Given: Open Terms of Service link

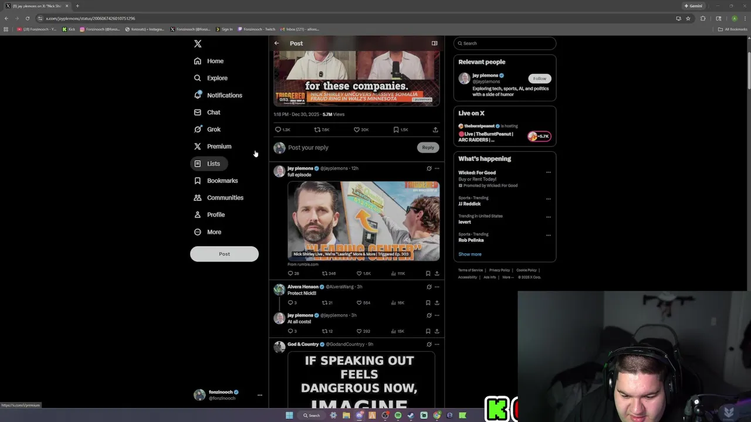Looking at the screenshot, I should coord(471,270).
